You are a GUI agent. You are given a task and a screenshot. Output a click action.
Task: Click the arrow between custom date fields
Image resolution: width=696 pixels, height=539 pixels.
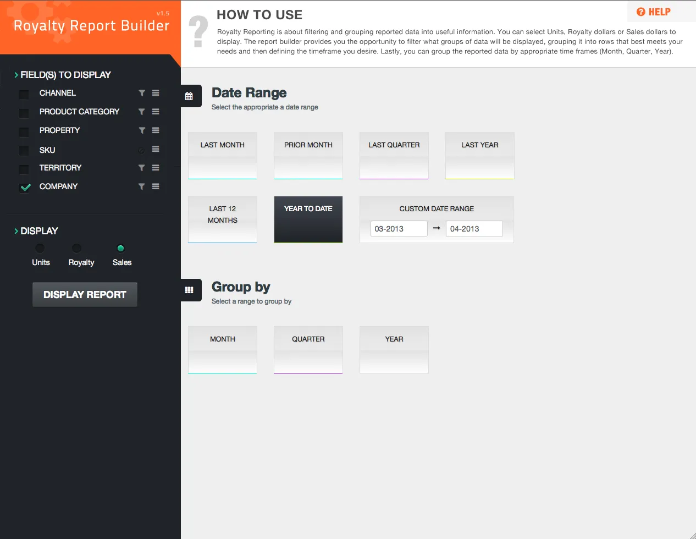pos(437,228)
